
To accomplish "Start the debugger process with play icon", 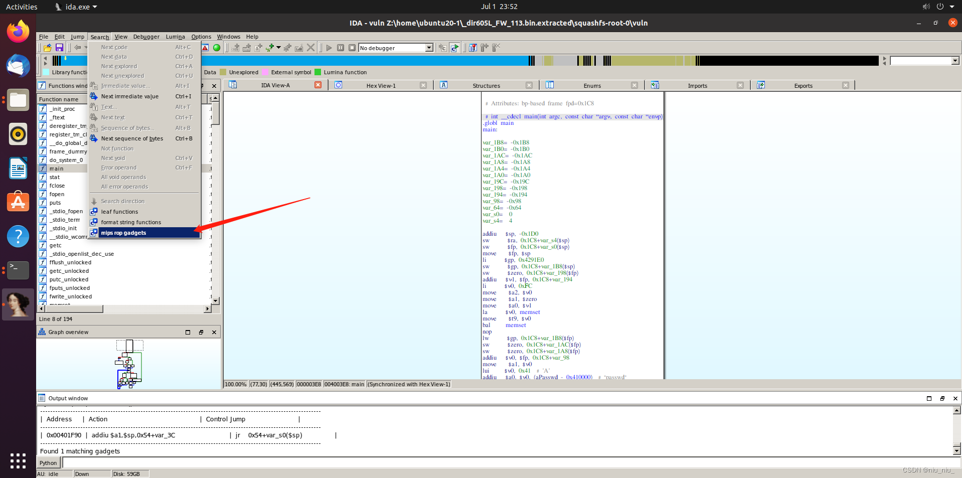I will [329, 48].
